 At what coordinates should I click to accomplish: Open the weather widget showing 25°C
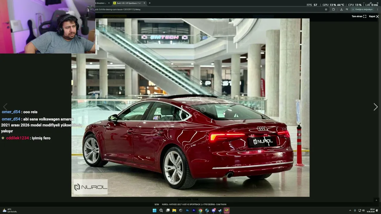tap(10, 210)
